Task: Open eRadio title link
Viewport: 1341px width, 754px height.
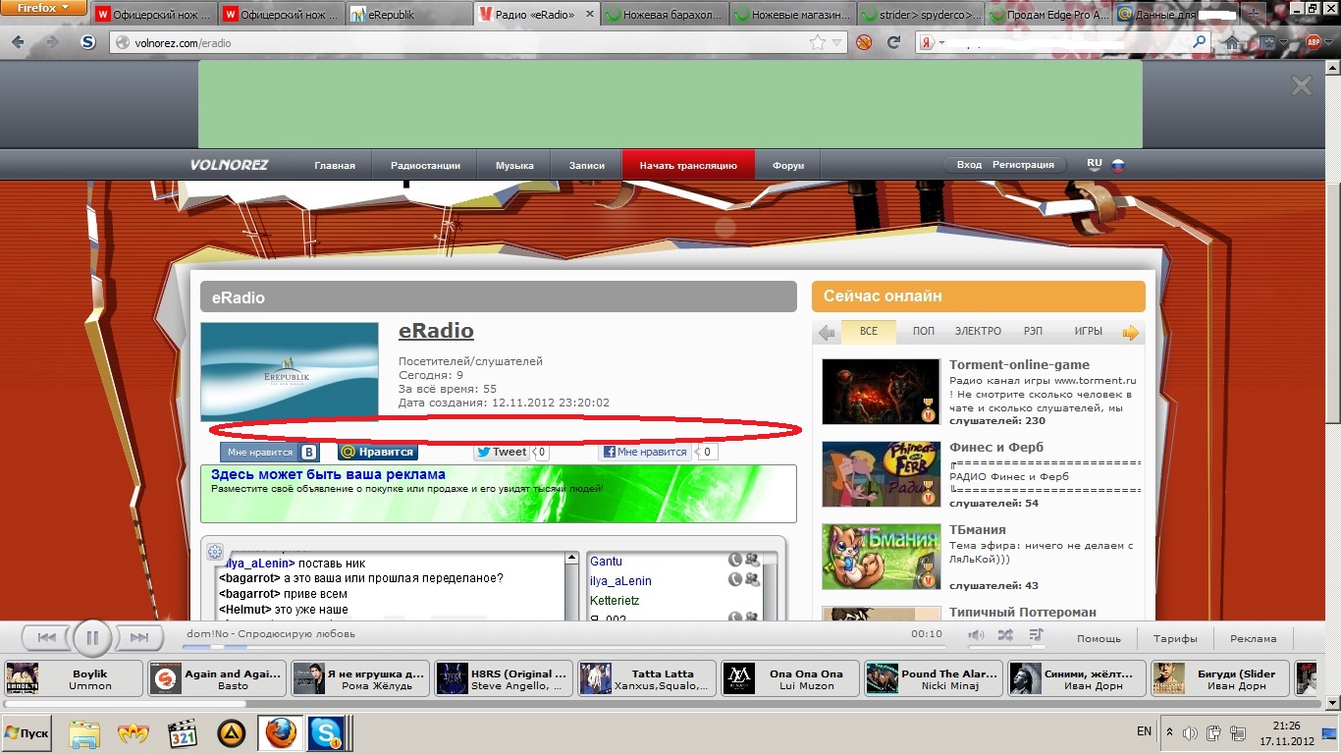Action: (436, 331)
